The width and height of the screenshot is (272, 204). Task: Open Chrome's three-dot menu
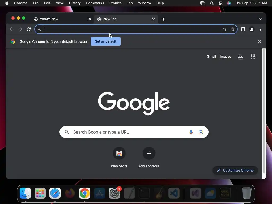[x=260, y=29]
